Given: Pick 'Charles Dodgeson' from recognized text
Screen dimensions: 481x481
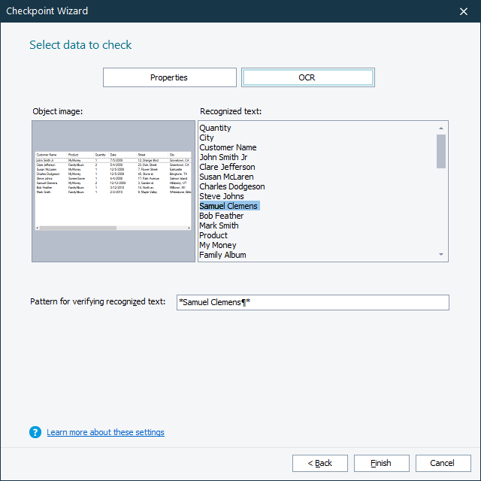Looking at the screenshot, I should tap(231, 187).
